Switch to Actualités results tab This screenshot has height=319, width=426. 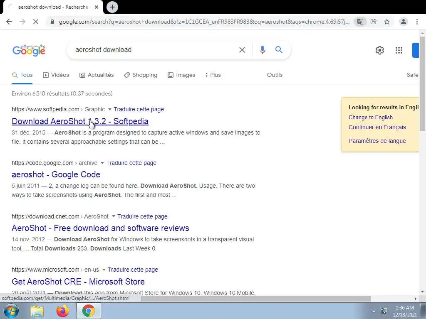point(97,75)
